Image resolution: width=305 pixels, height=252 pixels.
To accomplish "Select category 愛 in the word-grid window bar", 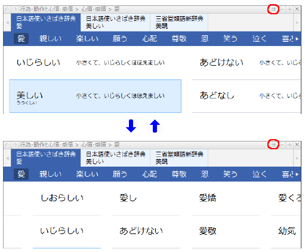I will point(21,174).
